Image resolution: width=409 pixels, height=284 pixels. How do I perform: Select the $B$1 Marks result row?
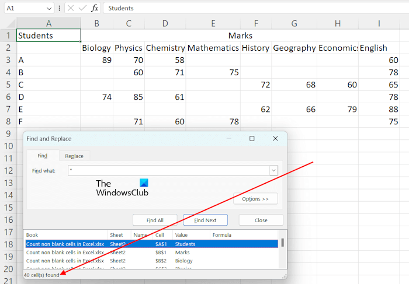(x=152, y=253)
